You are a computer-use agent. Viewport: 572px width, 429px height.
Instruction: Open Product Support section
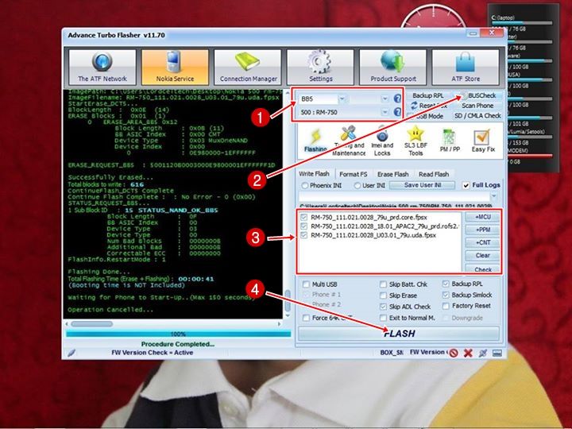point(393,67)
